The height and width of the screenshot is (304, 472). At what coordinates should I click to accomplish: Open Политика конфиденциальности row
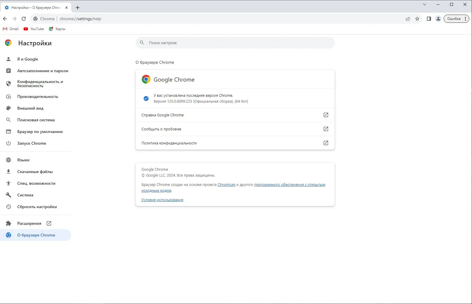tap(235, 143)
